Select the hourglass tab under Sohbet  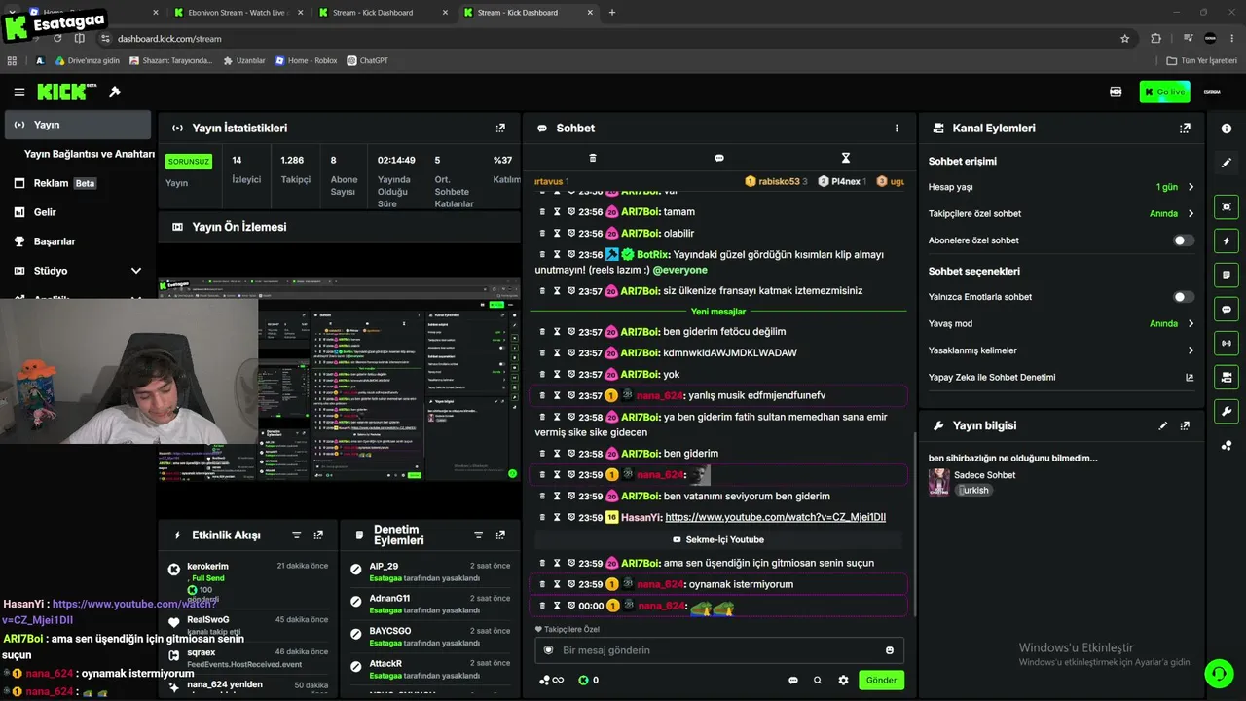click(846, 158)
